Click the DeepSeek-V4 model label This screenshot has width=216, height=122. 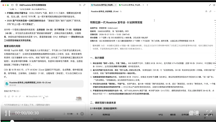coord(37,97)
